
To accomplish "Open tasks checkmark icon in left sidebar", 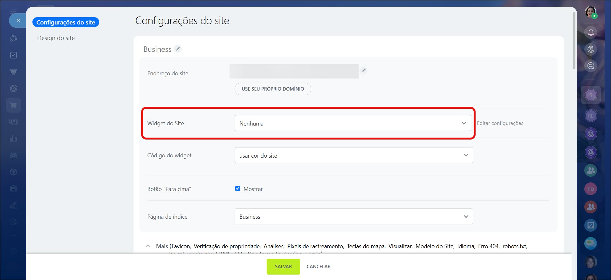I will (x=13, y=55).
